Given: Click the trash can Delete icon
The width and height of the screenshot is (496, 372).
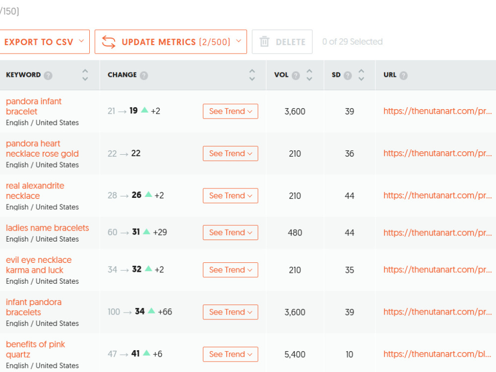Looking at the screenshot, I should (264, 42).
